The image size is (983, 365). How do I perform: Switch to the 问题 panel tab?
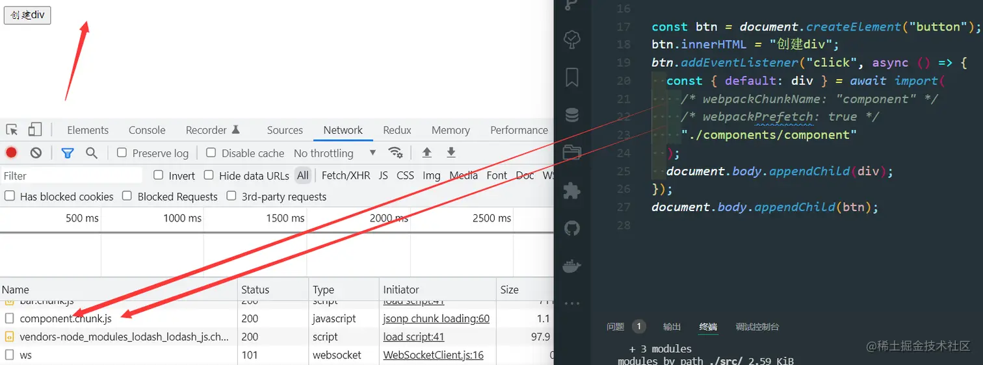point(615,327)
